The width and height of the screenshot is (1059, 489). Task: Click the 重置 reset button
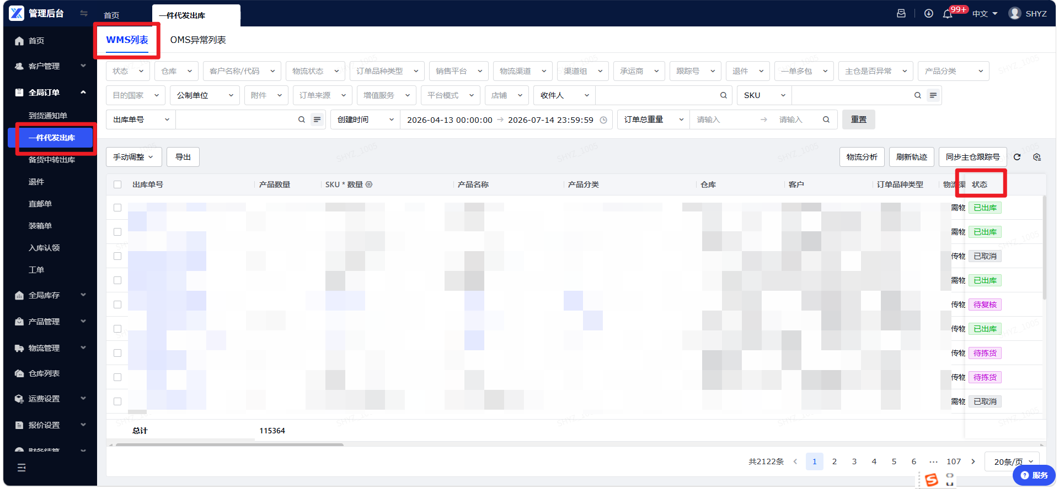click(x=859, y=119)
